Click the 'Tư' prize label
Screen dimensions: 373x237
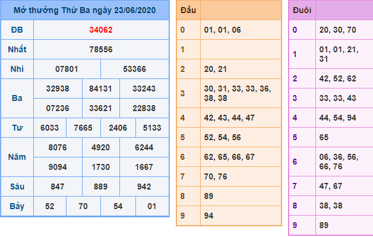click(x=17, y=128)
